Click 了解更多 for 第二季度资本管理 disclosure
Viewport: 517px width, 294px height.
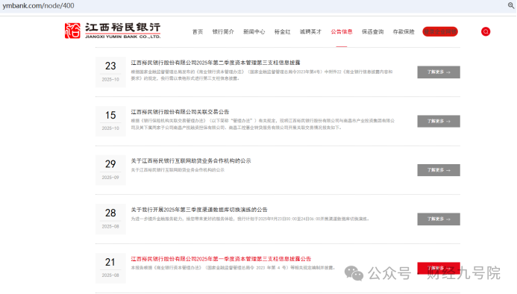(439, 72)
